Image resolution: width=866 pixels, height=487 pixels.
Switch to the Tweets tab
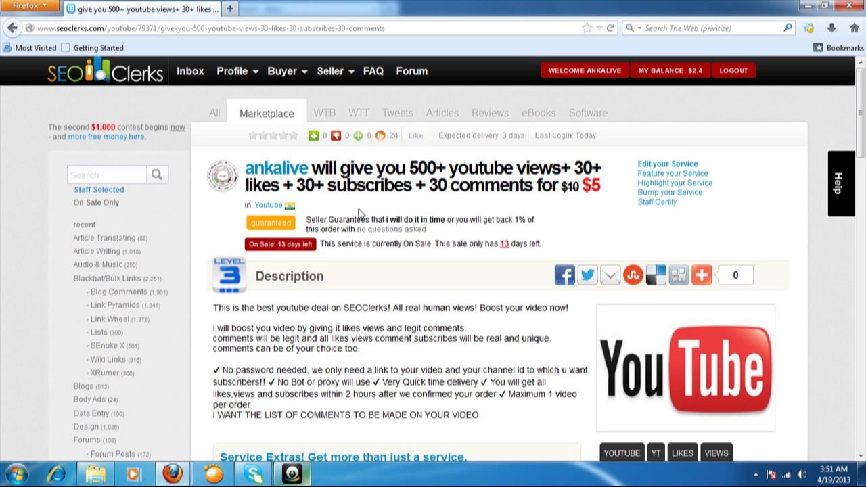(397, 113)
